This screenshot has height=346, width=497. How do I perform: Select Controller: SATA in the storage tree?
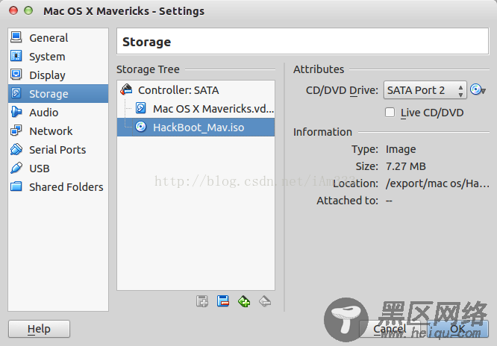[196, 90]
